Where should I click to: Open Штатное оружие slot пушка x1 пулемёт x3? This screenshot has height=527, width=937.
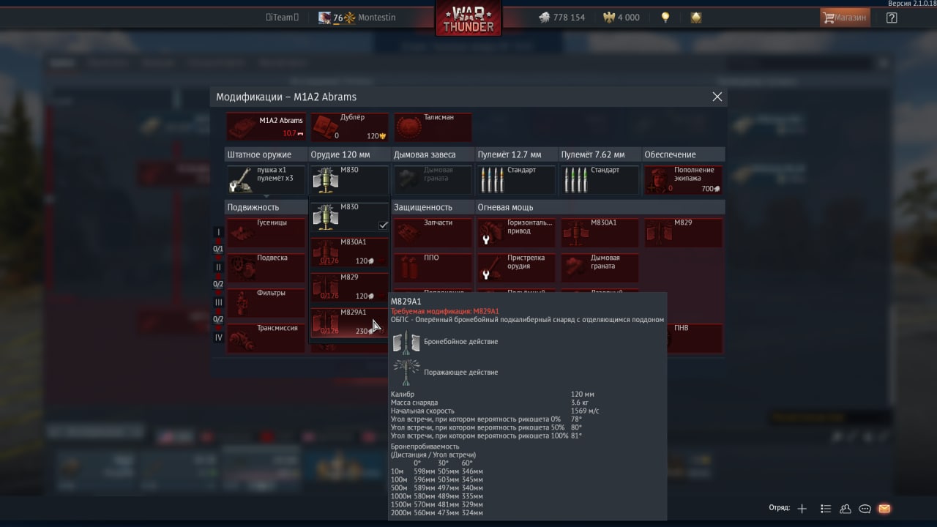(266, 179)
